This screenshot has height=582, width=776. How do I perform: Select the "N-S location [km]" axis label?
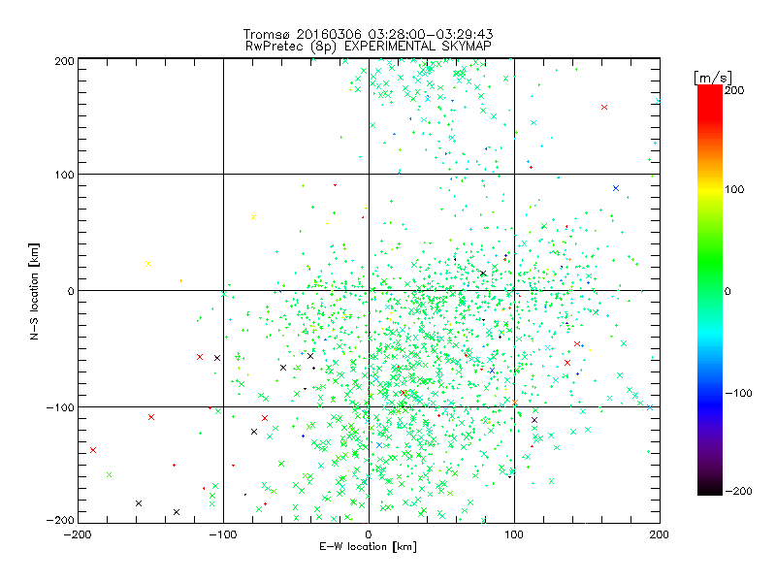(x=34, y=291)
